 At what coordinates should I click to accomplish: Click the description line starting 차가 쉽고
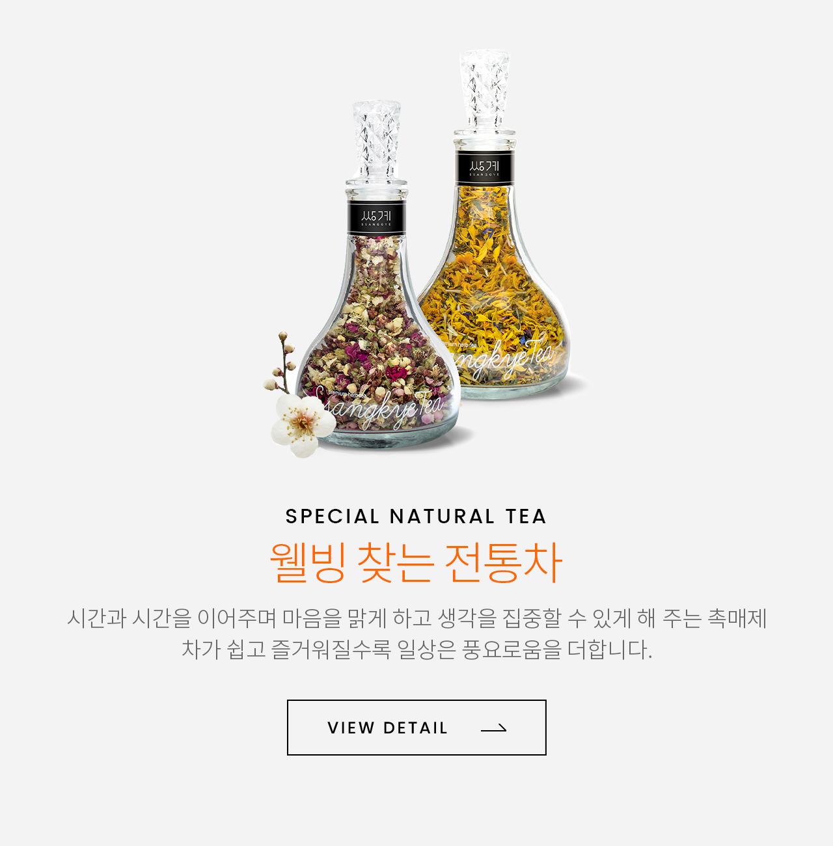pyautogui.click(x=416, y=649)
